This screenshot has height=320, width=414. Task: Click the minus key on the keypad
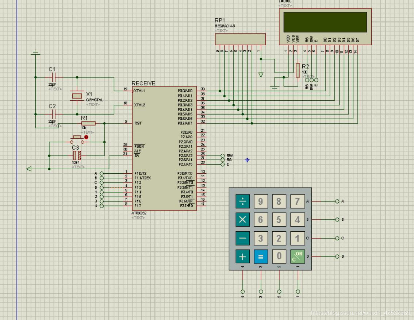pos(242,238)
